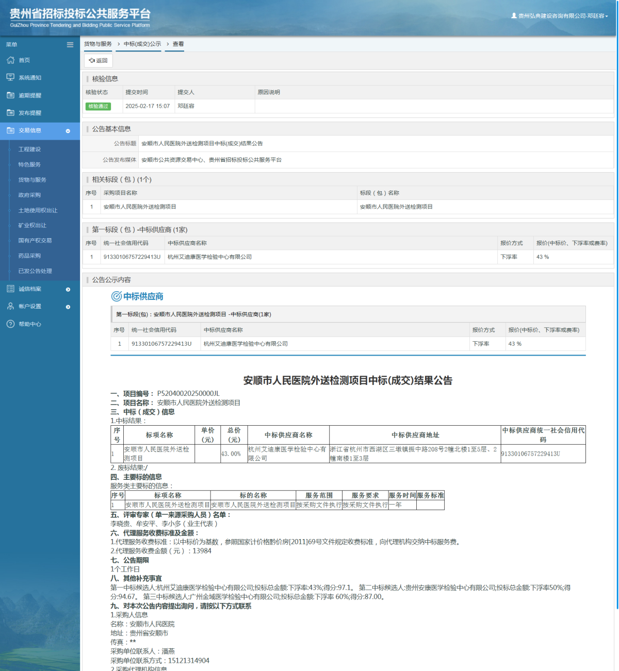This screenshot has width=619, height=671.
Task: Click the user avatar icon in header
Action: coord(514,15)
